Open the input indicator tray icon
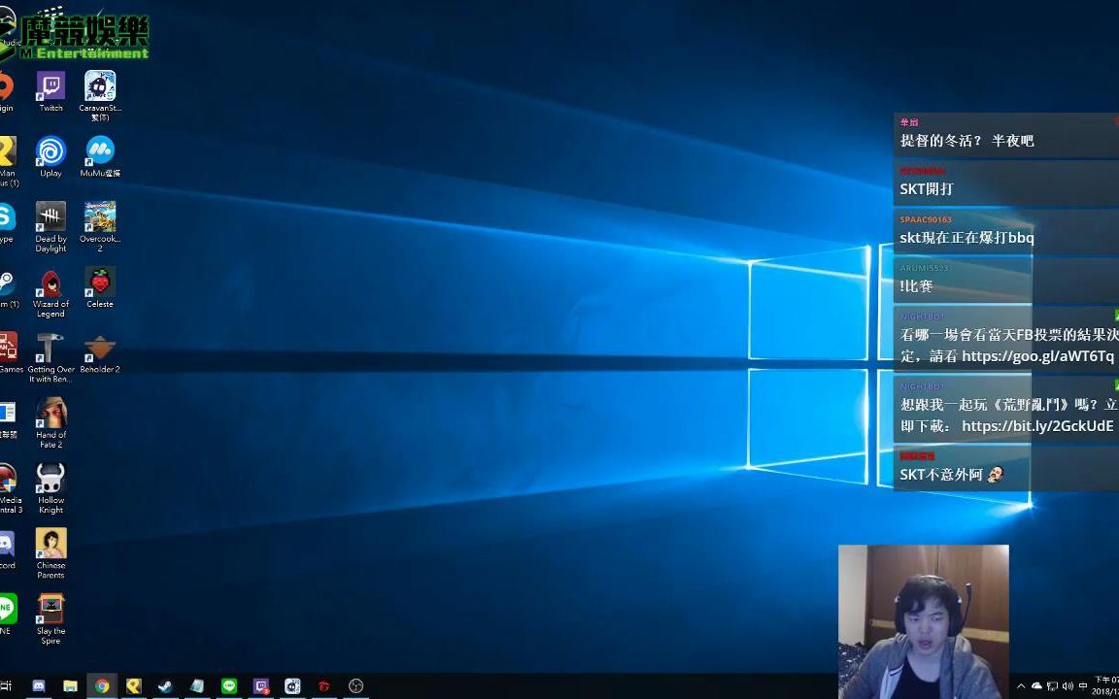Image resolution: width=1119 pixels, height=699 pixels. coord(1083,686)
